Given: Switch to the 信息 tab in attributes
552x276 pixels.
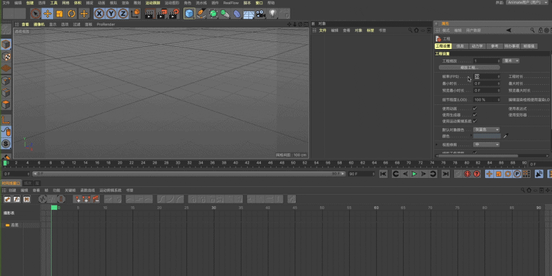Looking at the screenshot, I should click(460, 46).
